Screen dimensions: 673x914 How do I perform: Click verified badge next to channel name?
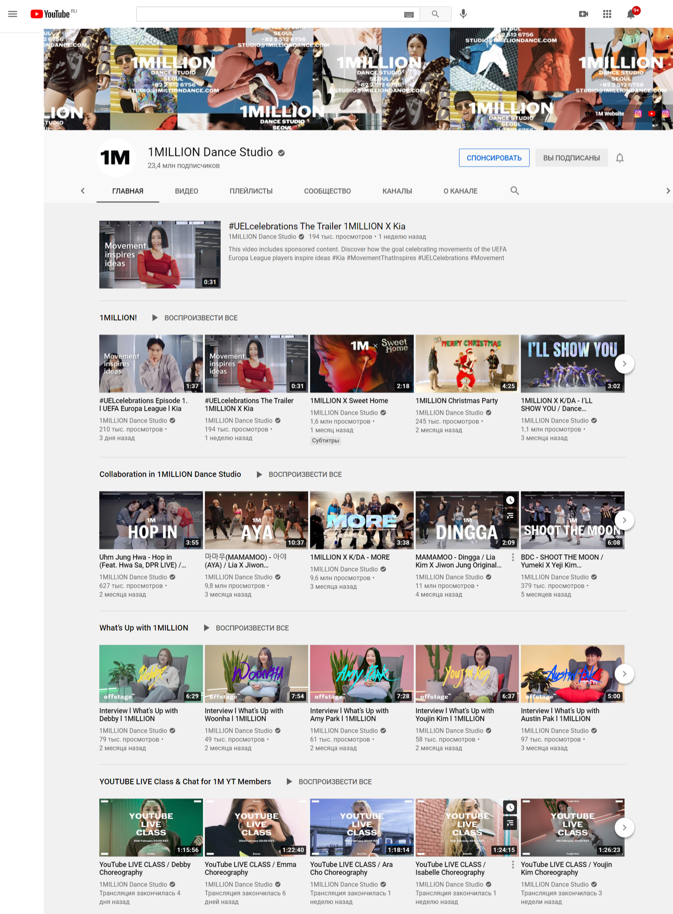pyautogui.click(x=281, y=153)
